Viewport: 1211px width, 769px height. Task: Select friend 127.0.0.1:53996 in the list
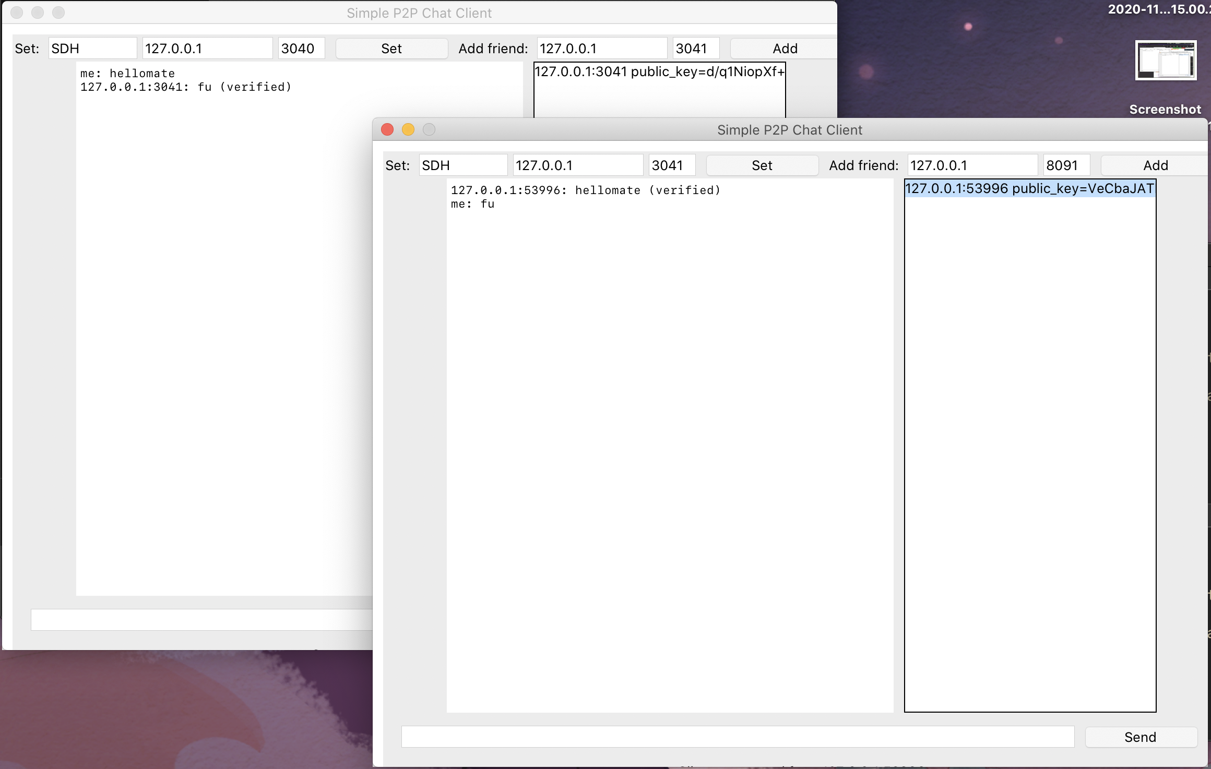(x=1029, y=188)
